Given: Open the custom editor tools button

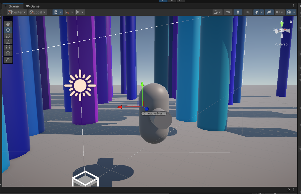Looking at the screenshot, I should point(8,60).
